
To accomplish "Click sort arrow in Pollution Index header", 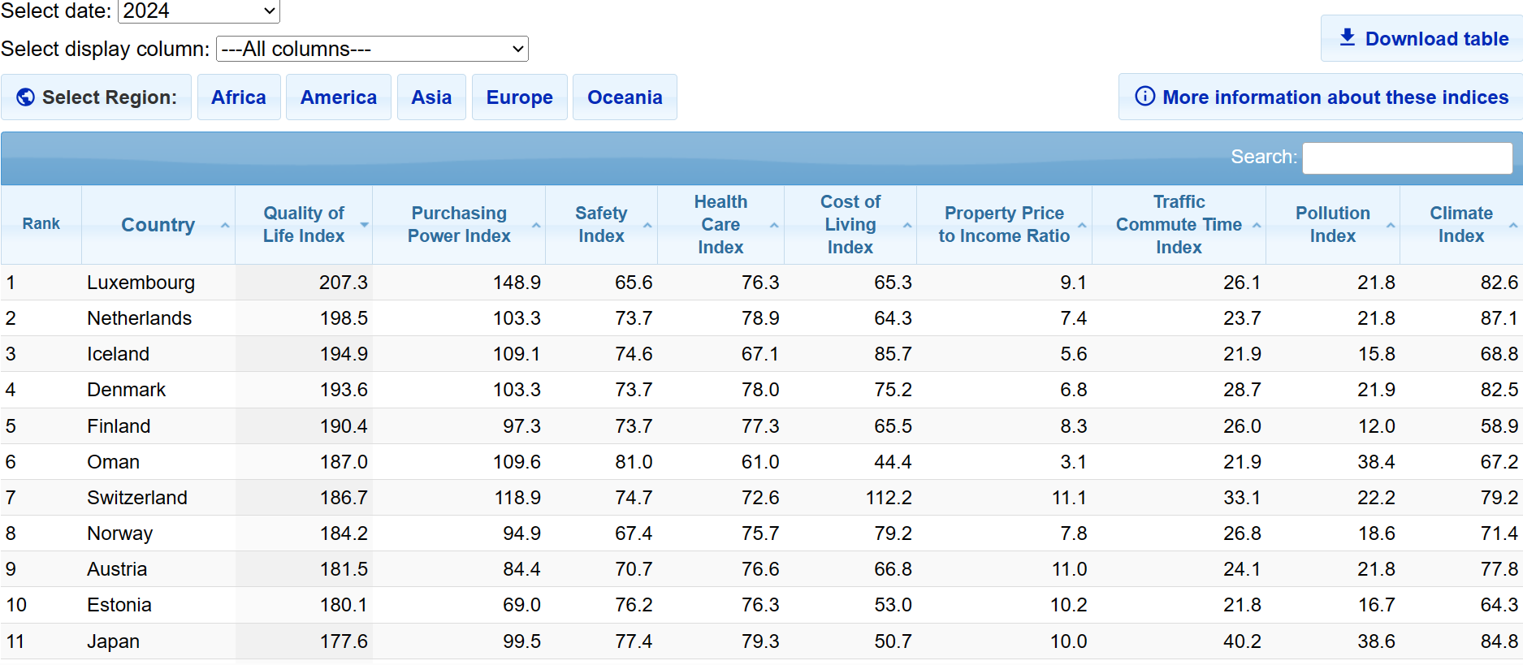I will (x=1390, y=226).
